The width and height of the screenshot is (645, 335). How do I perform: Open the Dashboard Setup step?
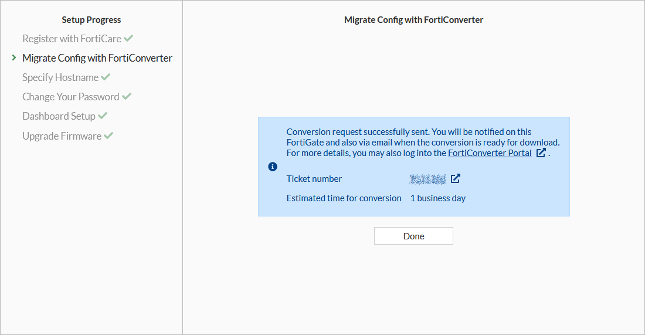pos(59,116)
